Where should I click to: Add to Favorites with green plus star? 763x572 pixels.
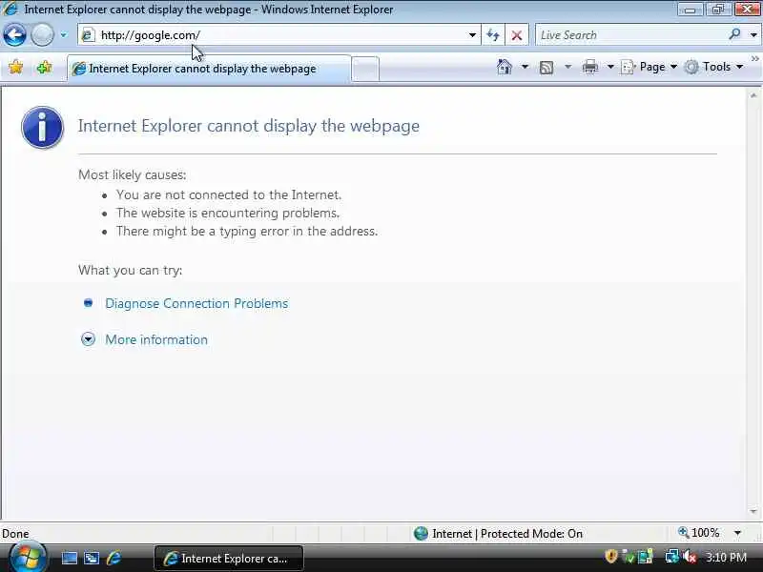44,67
